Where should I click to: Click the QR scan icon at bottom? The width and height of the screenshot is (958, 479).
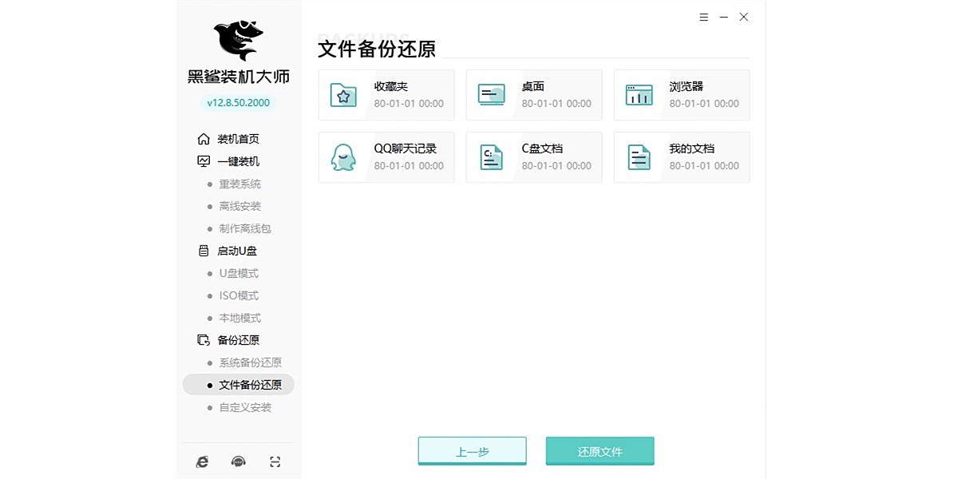pos(275,461)
